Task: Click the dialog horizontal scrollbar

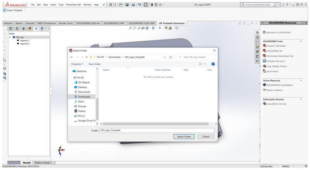Action: click(x=156, y=124)
